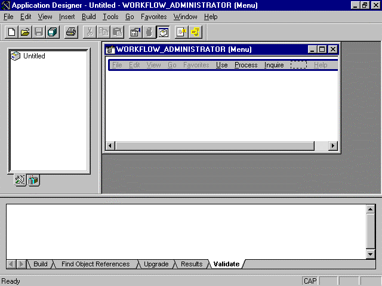This screenshot has height=286, width=382.
Task: Click the Cut scissors icon
Action: click(90, 32)
